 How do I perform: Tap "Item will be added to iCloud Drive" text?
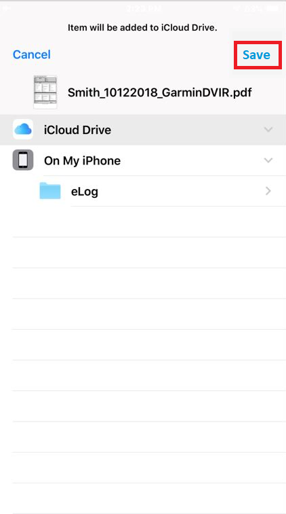pyautogui.click(x=142, y=28)
